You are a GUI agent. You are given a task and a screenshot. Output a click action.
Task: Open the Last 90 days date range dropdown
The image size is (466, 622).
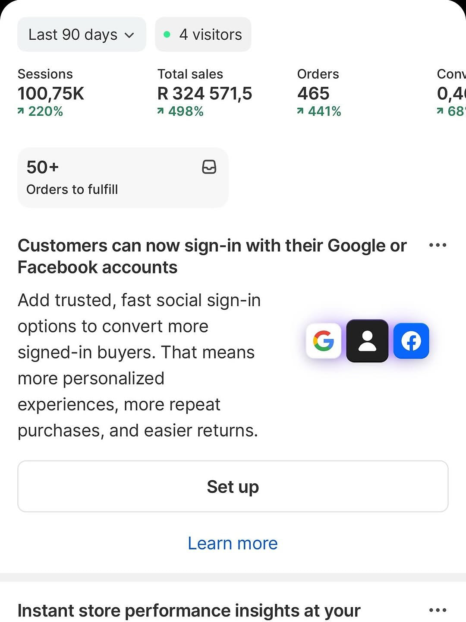coord(82,35)
